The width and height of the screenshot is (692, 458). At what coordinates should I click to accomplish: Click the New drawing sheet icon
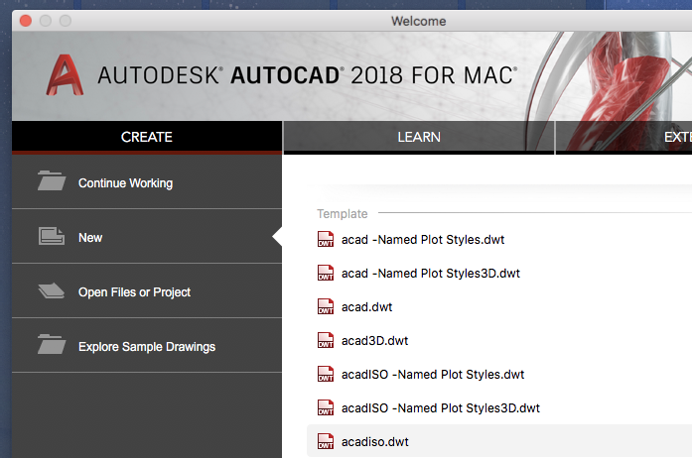(x=52, y=236)
